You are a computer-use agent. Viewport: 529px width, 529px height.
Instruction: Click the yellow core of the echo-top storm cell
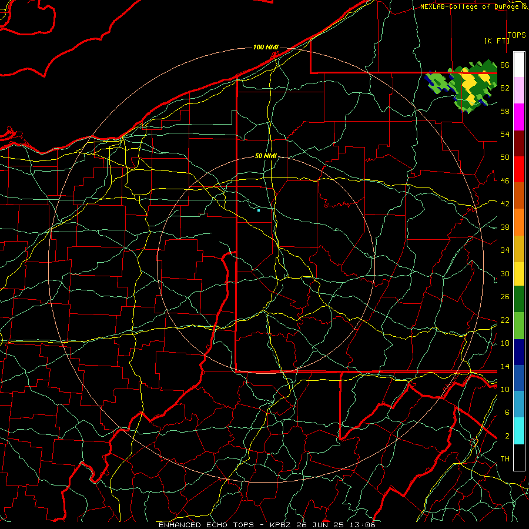(468, 83)
